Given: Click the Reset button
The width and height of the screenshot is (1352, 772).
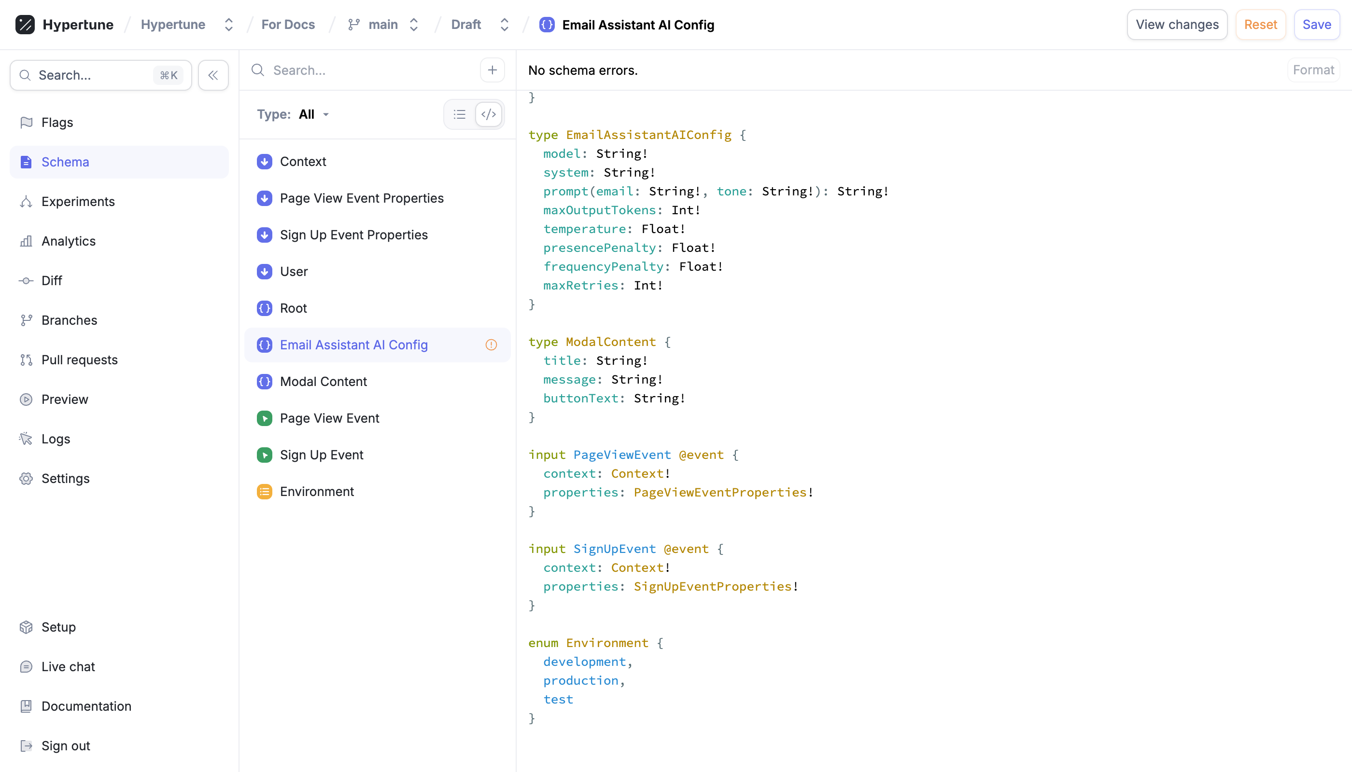Looking at the screenshot, I should [1260, 25].
